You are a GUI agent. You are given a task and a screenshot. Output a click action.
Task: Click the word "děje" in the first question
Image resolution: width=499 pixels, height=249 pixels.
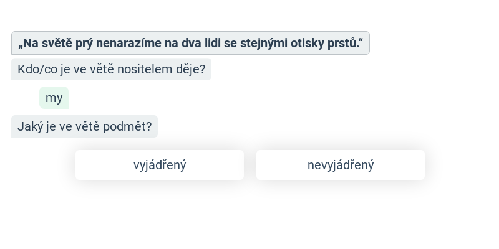[x=189, y=69]
